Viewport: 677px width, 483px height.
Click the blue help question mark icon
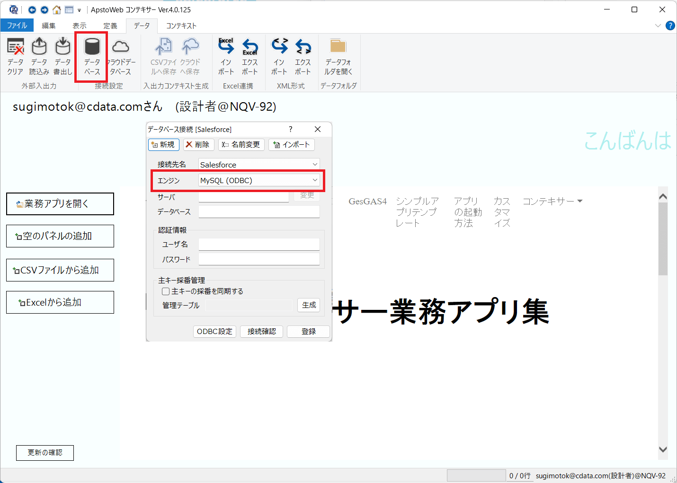(x=670, y=26)
